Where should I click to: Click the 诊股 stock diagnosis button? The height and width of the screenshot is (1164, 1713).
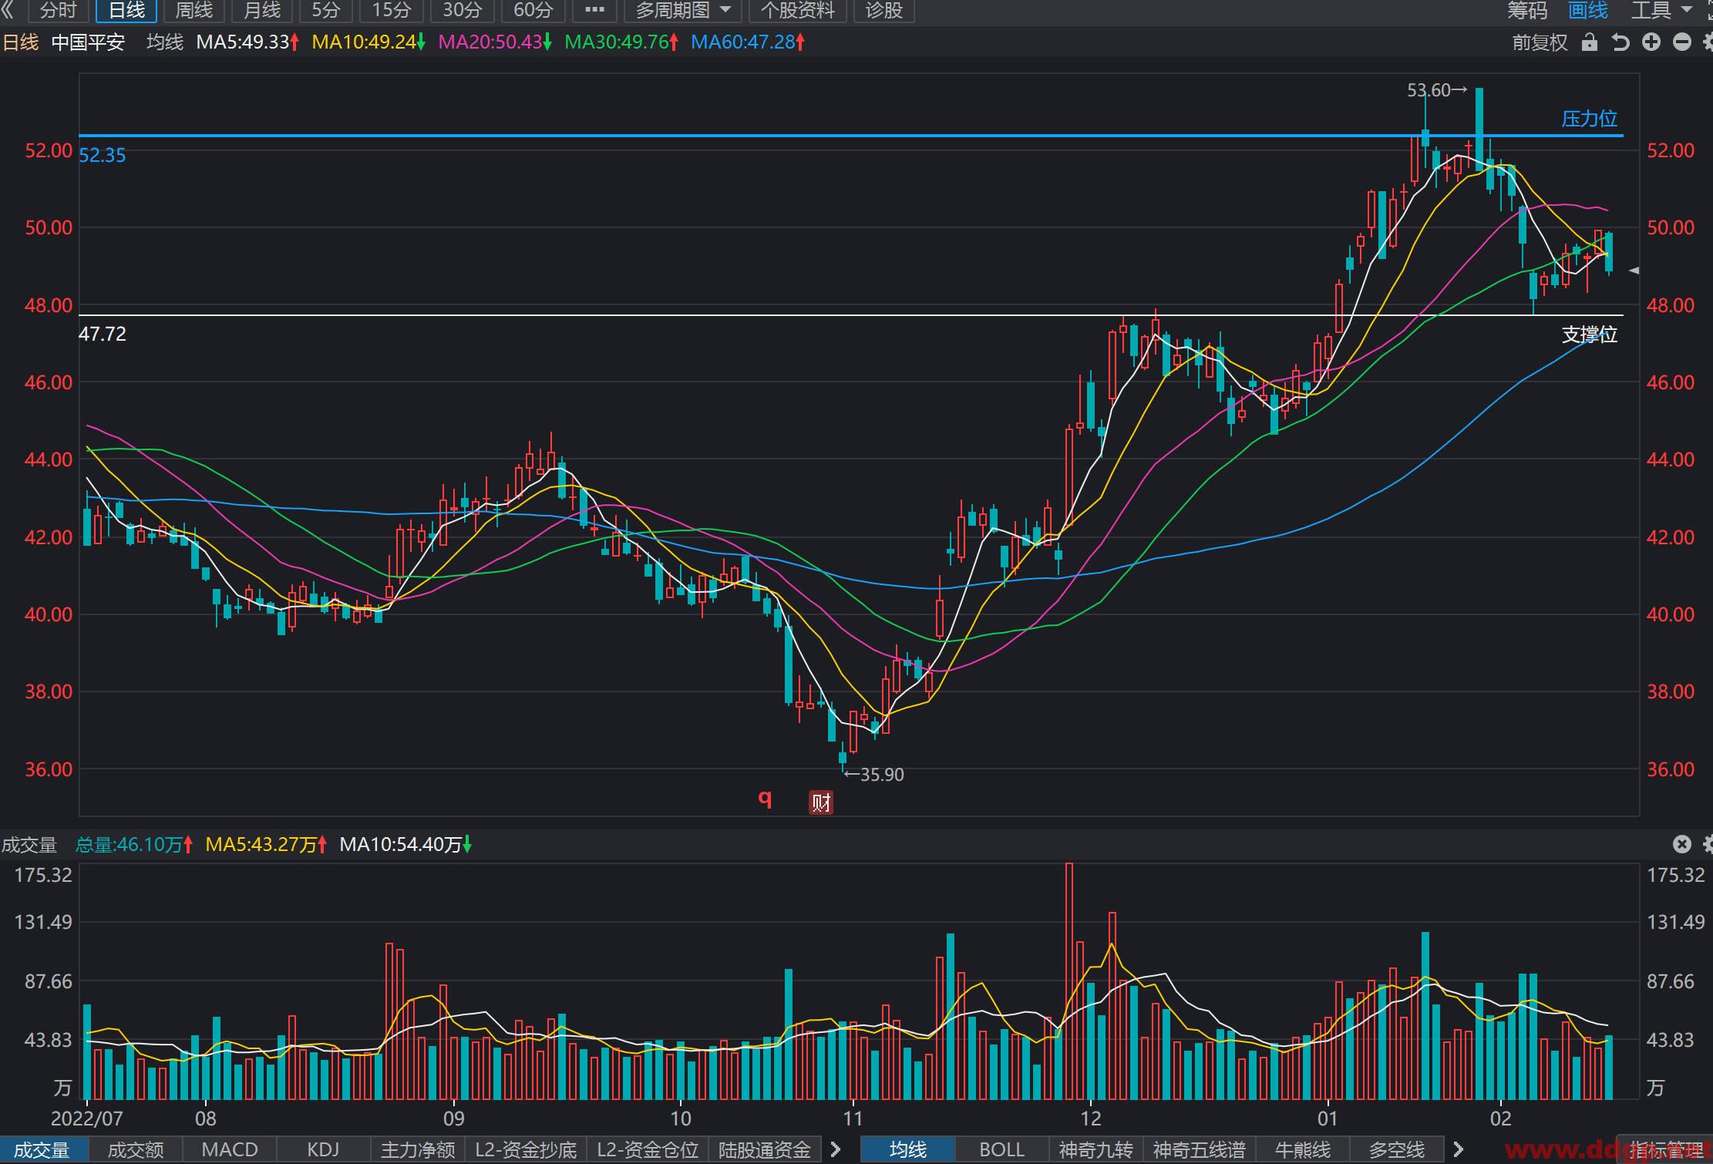pos(883,10)
